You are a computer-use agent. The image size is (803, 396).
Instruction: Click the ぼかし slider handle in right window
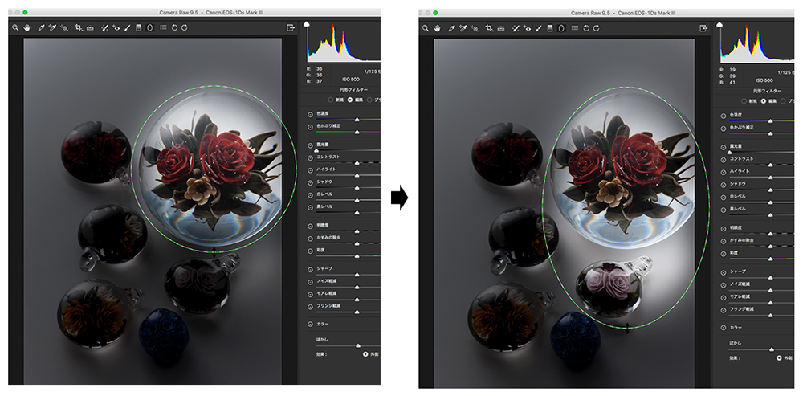tap(771, 349)
